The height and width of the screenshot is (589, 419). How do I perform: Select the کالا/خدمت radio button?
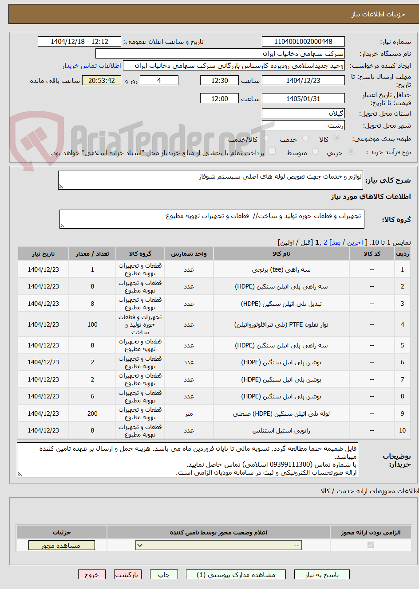point(266,139)
